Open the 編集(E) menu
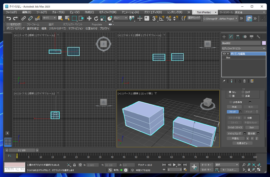Viewport: 270px width, 177px height. point(27,12)
